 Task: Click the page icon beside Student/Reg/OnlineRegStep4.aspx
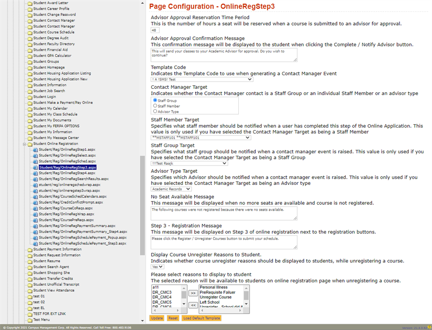[34, 173]
